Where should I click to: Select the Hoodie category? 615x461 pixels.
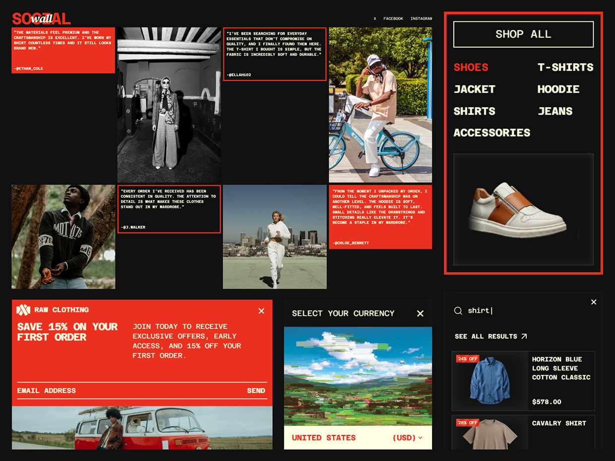point(558,89)
